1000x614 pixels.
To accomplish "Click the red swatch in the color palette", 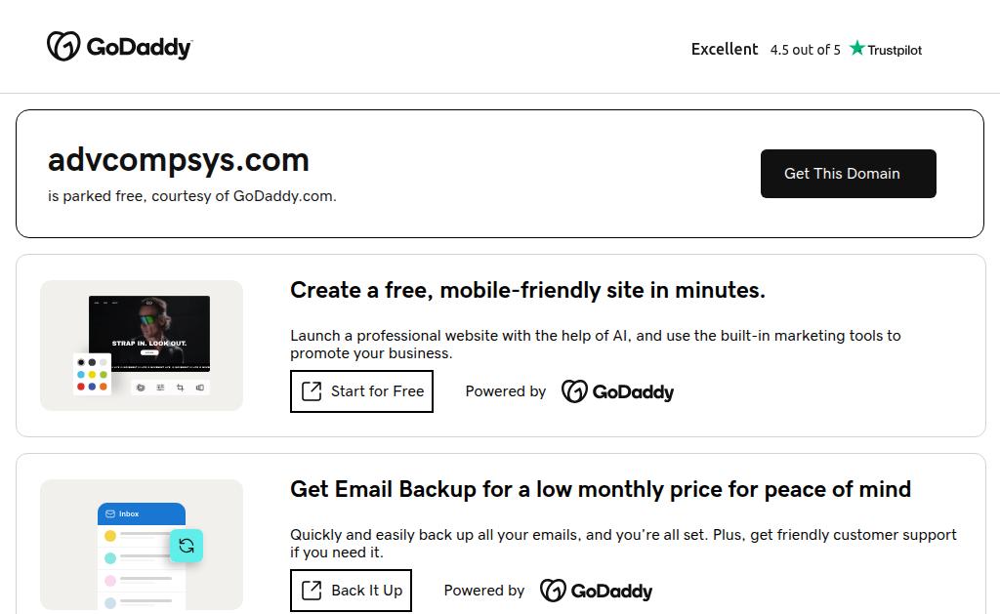I will (x=81, y=387).
